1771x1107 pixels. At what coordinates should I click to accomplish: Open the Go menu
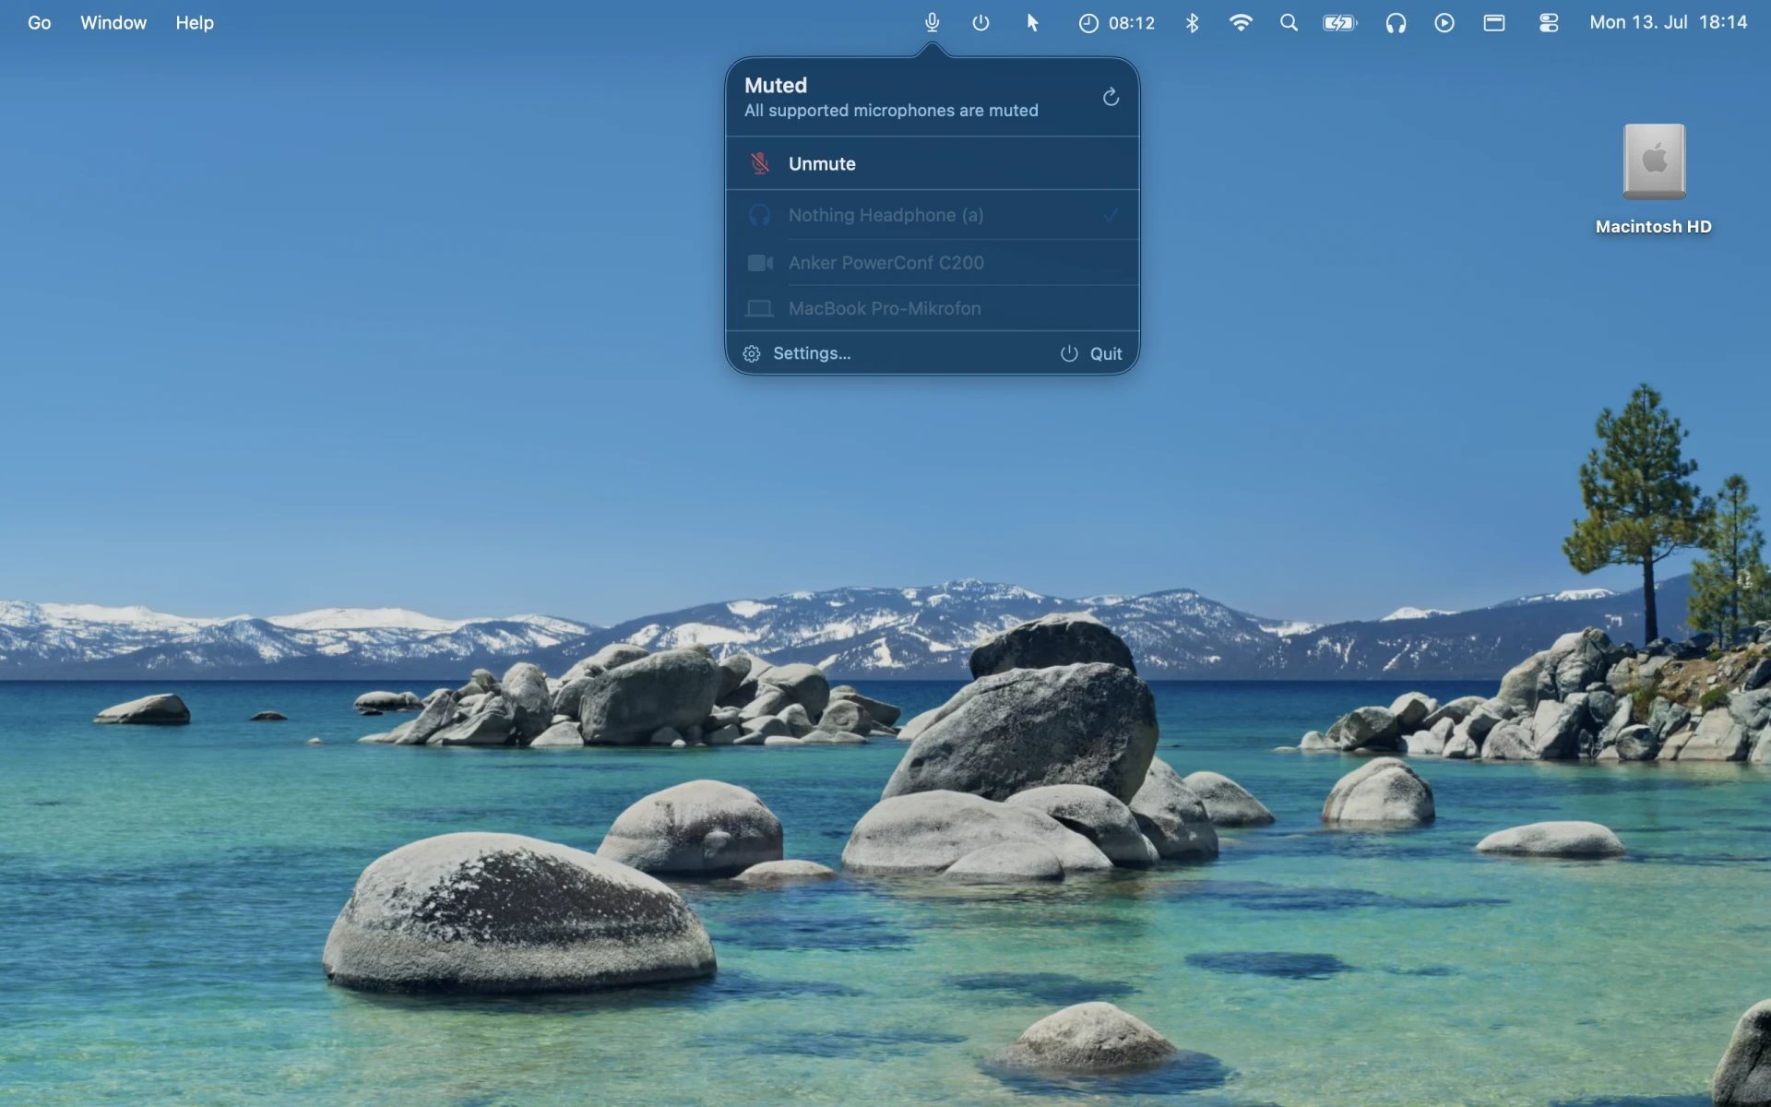click(39, 23)
